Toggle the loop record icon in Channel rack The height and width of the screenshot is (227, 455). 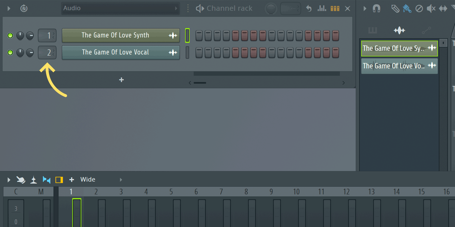click(24, 9)
